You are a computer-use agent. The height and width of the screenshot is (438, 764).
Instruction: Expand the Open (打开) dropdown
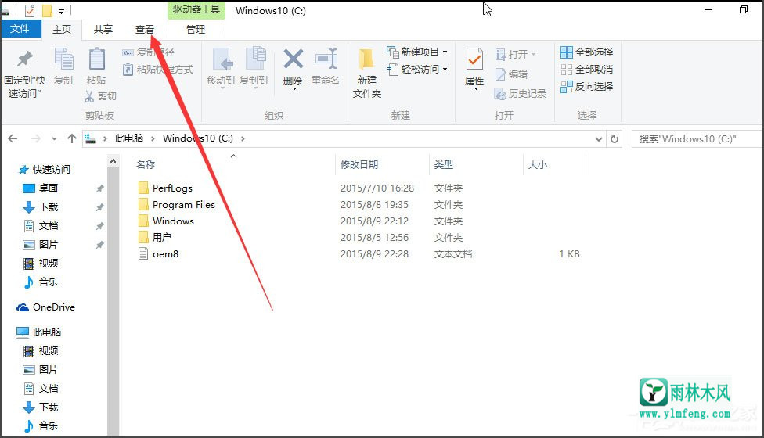pos(534,54)
